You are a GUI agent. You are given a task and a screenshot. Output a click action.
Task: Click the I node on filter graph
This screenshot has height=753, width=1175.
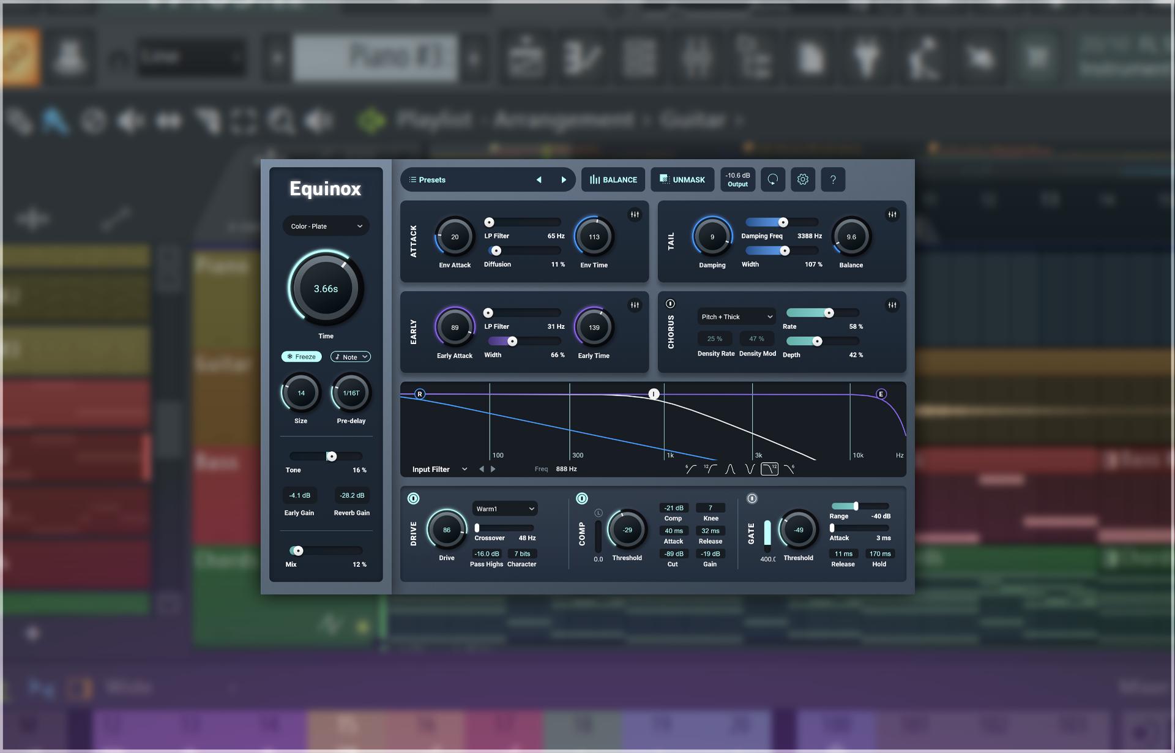[654, 394]
